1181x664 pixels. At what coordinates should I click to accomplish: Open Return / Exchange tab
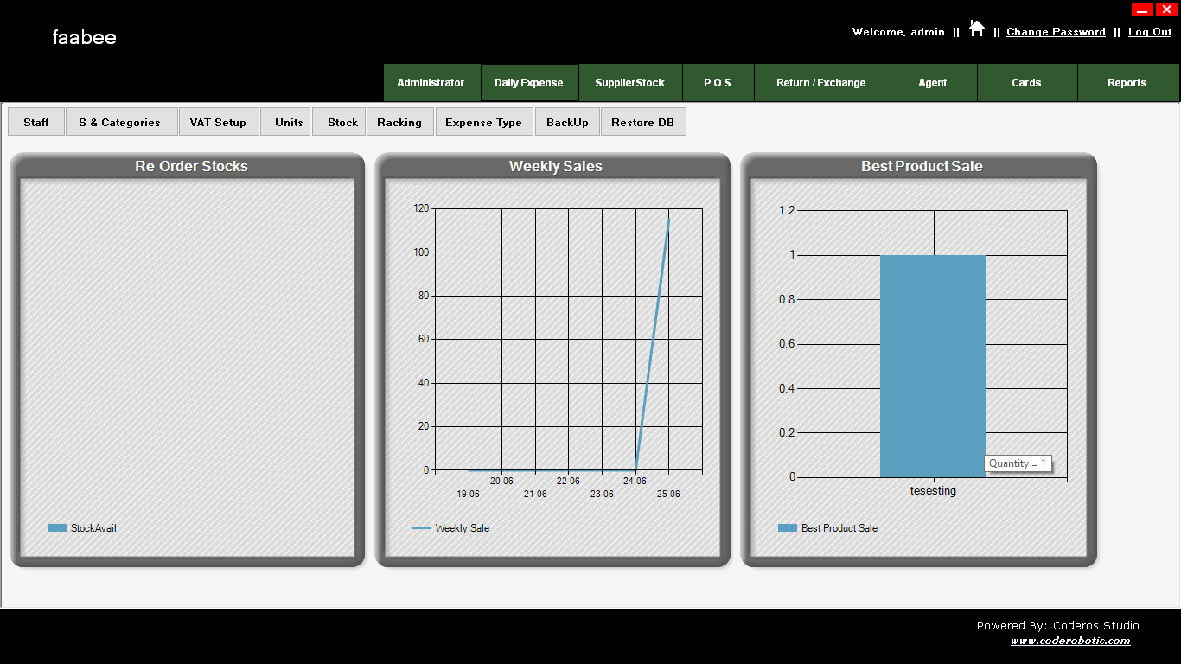point(820,83)
